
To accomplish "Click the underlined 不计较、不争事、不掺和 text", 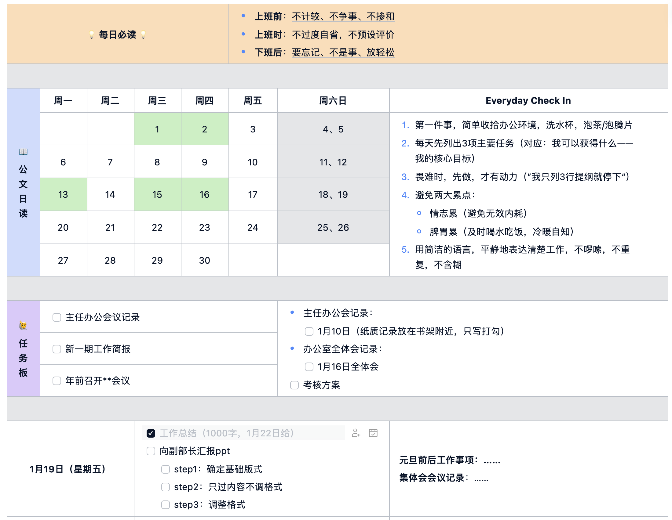I will pos(343,16).
